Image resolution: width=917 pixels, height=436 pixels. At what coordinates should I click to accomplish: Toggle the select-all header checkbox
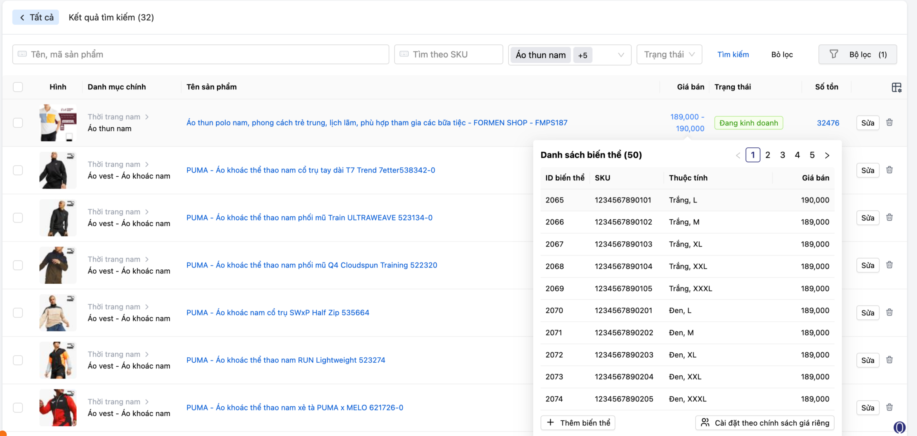pyautogui.click(x=18, y=87)
